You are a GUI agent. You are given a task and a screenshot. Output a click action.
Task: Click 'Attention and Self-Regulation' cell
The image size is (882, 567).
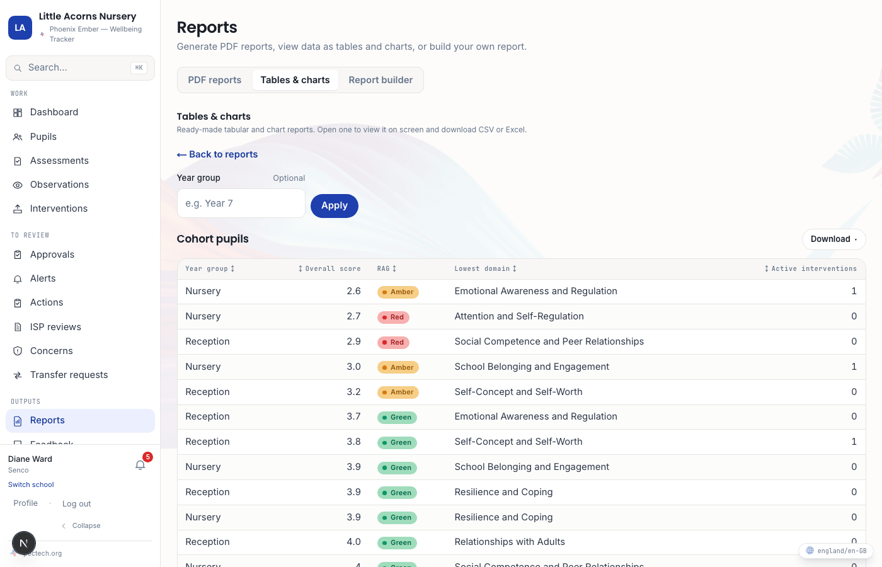pos(519,317)
